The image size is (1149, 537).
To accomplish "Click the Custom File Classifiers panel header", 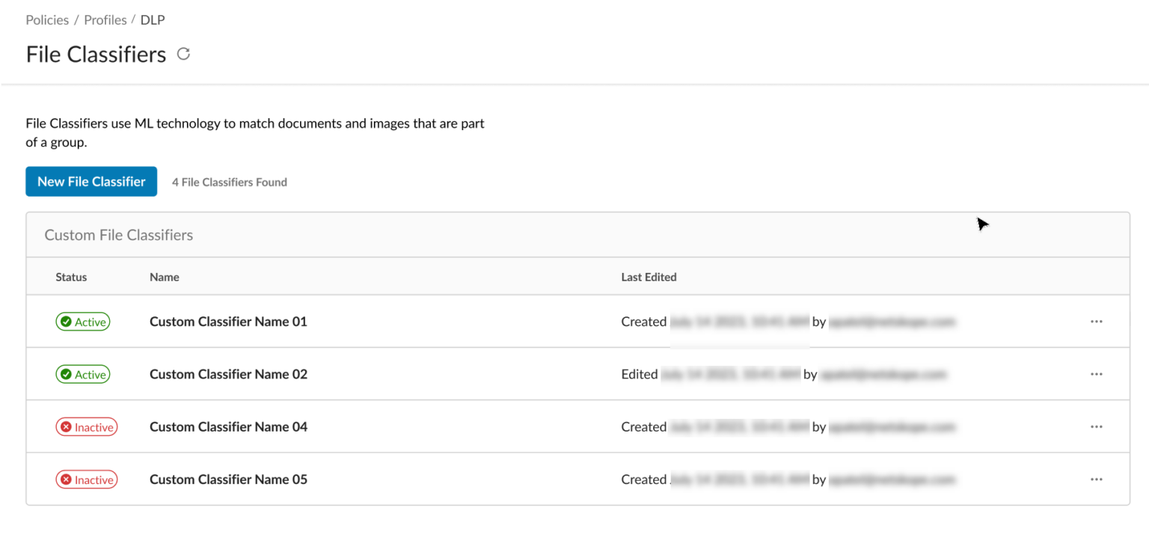I will (x=118, y=234).
